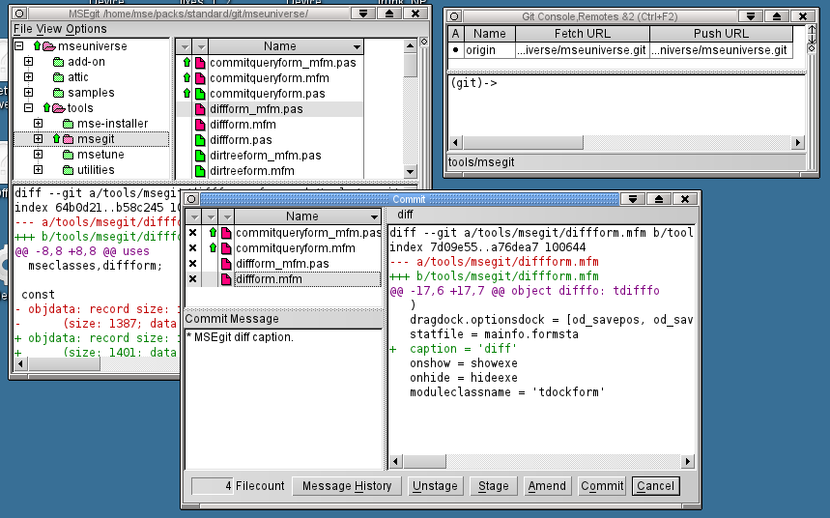Click the pink file icon of commitqueryform.mfm in Commit dialog
Viewport: 830px width, 518px height.
pos(226,248)
